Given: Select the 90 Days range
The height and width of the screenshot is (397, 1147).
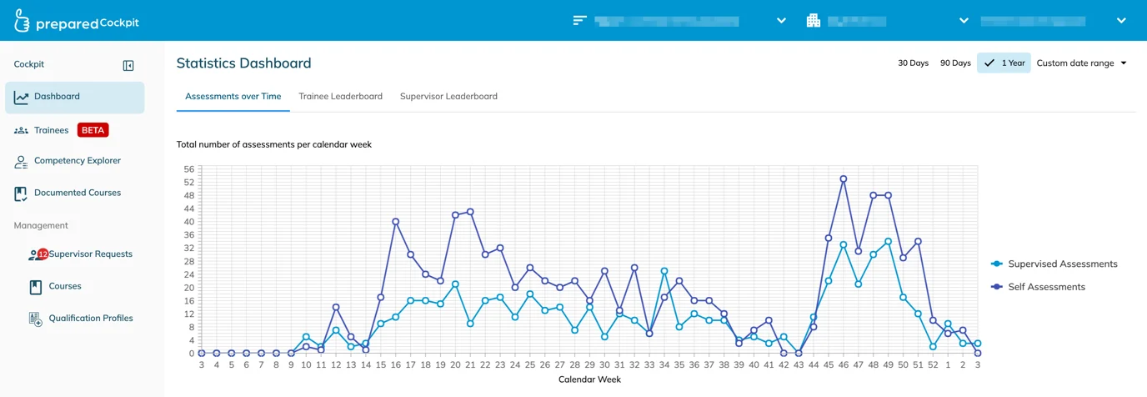Looking at the screenshot, I should click(955, 63).
